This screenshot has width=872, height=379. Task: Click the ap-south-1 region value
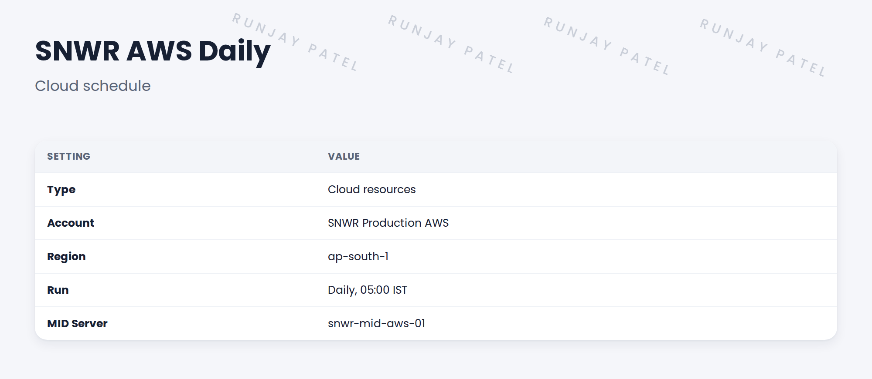tap(358, 257)
